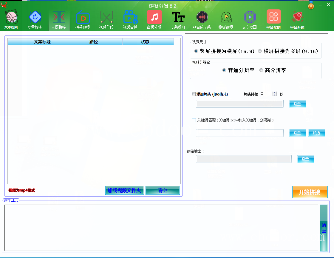Click the 视频分段 video split icon
Image resolution: width=334 pixels, height=258 pixels.
106,20
